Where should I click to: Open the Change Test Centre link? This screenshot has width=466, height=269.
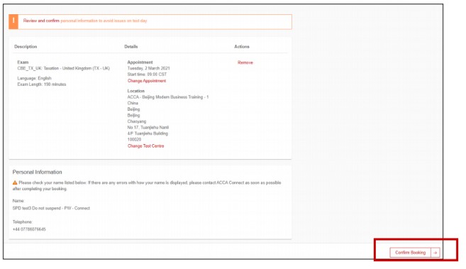145,146
